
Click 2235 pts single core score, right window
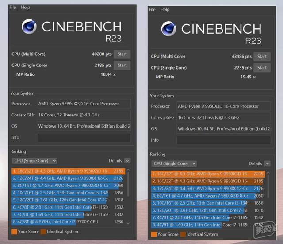(x=243, y=68)
